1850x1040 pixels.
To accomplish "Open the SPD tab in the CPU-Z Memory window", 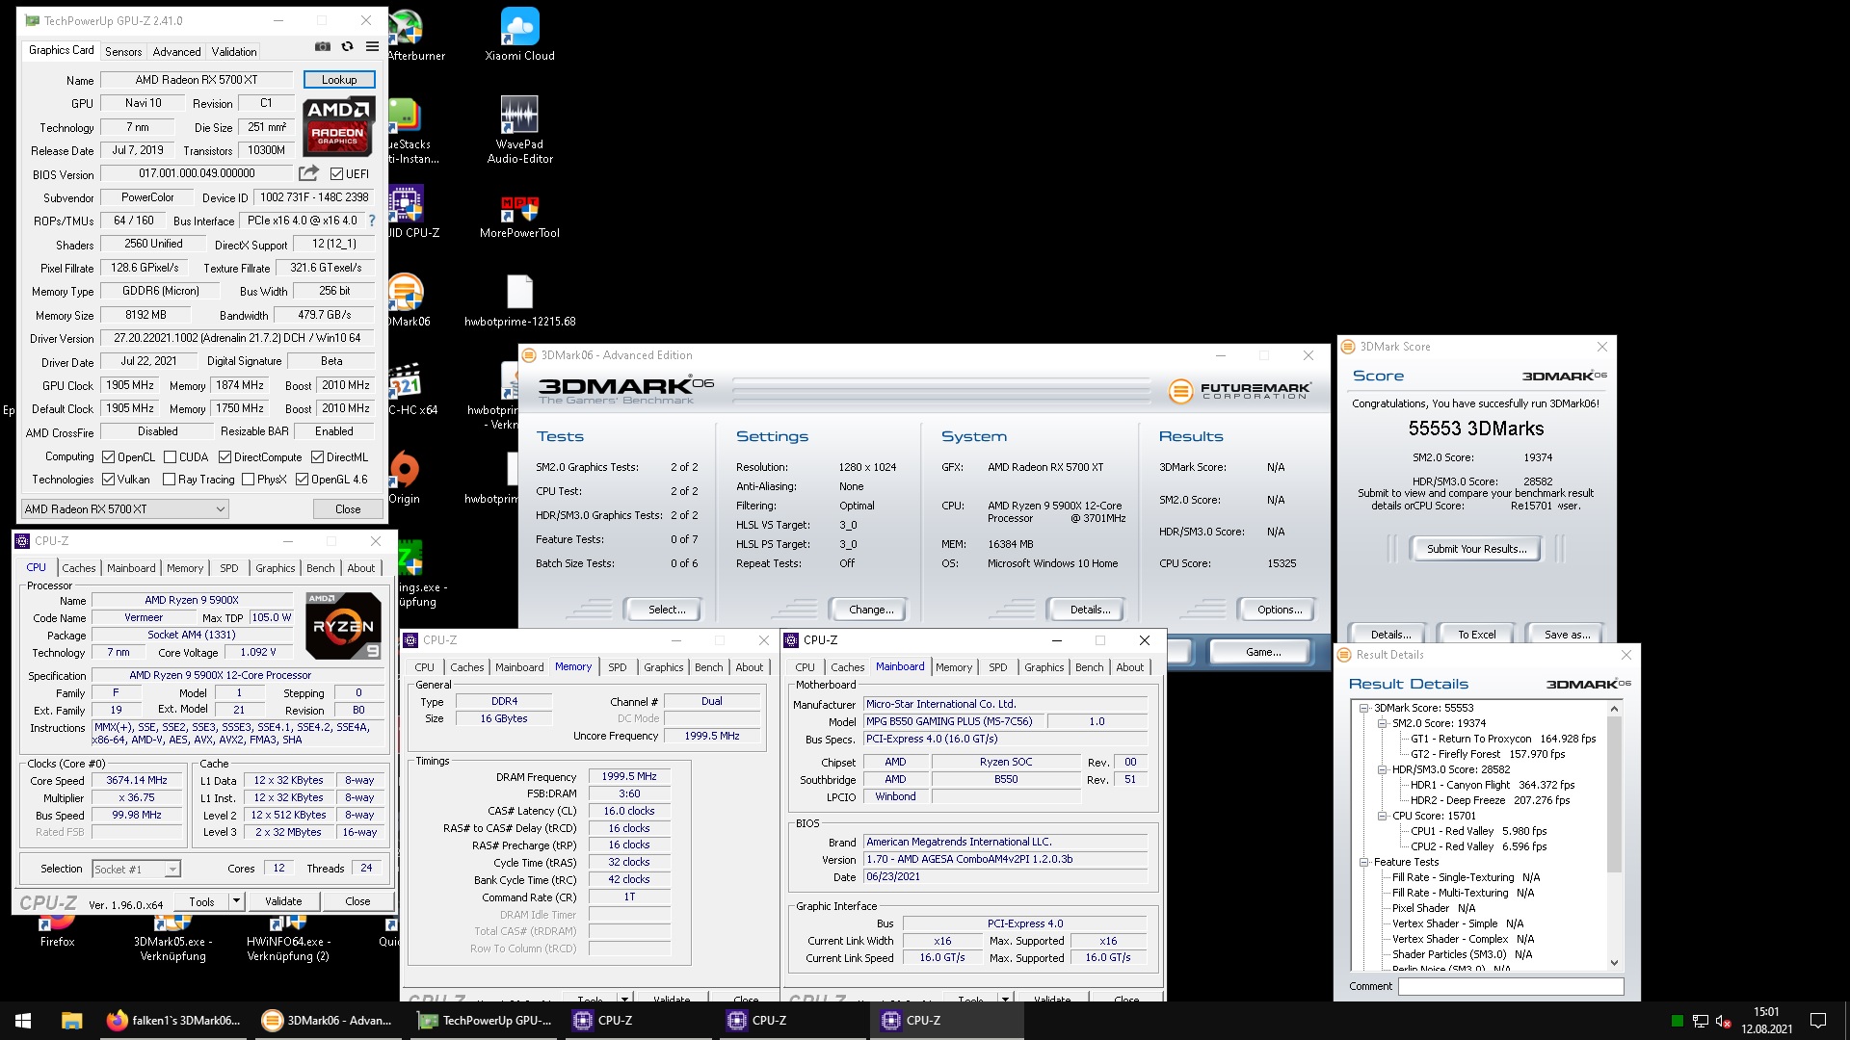I will point(618,667).
